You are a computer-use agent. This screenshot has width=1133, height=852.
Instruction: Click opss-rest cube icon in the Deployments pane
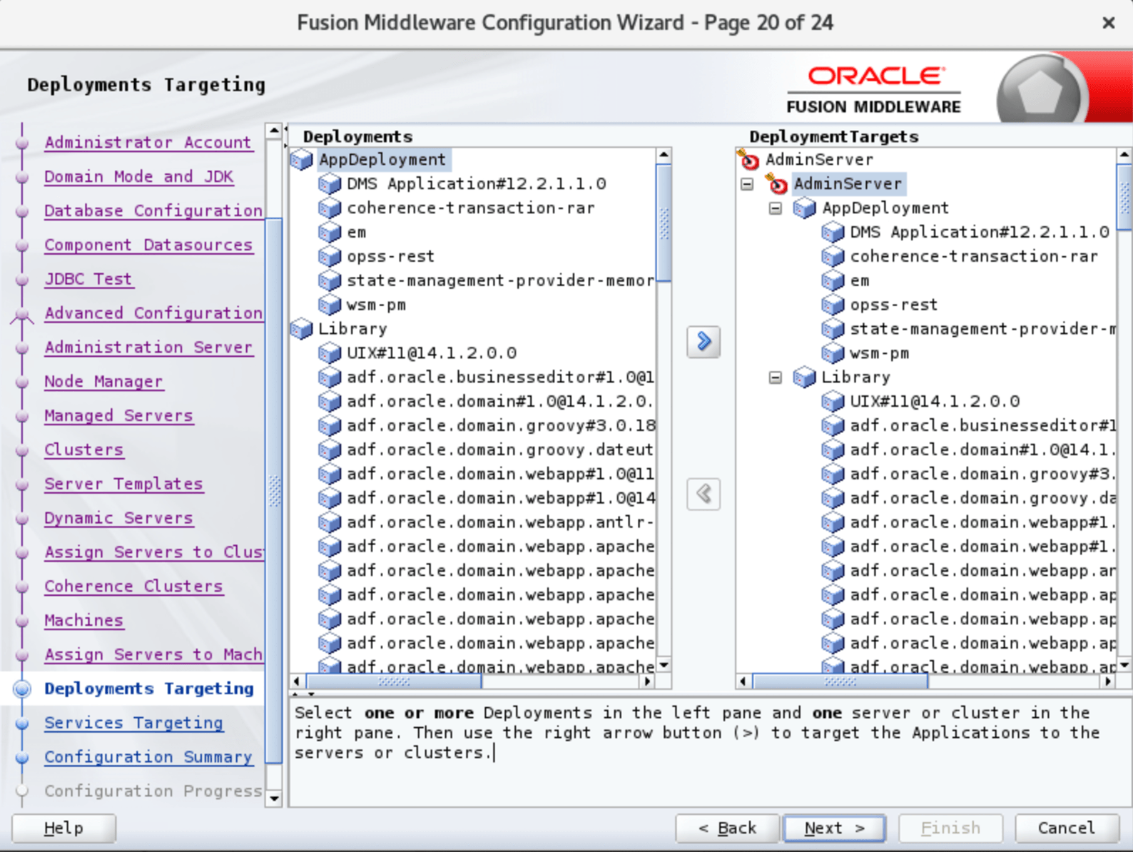330,257
